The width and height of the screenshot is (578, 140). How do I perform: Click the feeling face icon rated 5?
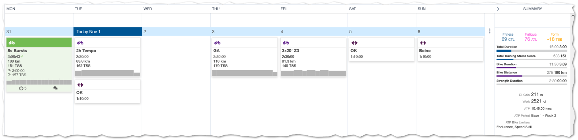[x=21, y=88]
